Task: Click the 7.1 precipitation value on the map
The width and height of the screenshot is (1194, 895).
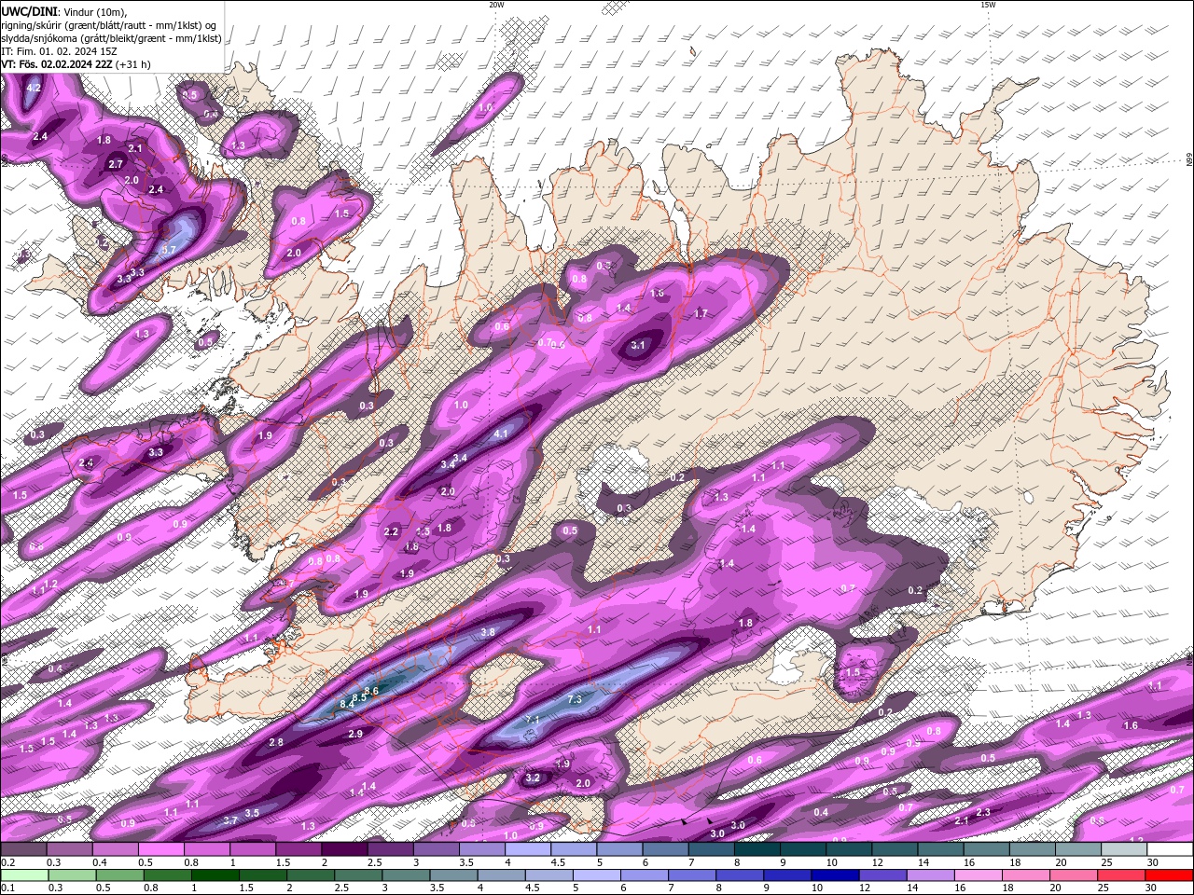Action: [x=533, y=720]
